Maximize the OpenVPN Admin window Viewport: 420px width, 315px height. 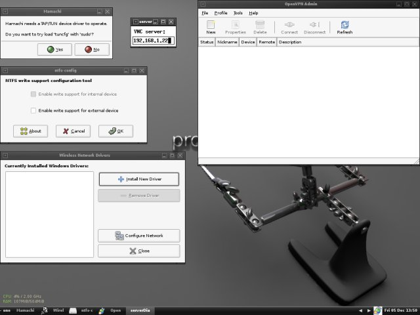(407, 4)
